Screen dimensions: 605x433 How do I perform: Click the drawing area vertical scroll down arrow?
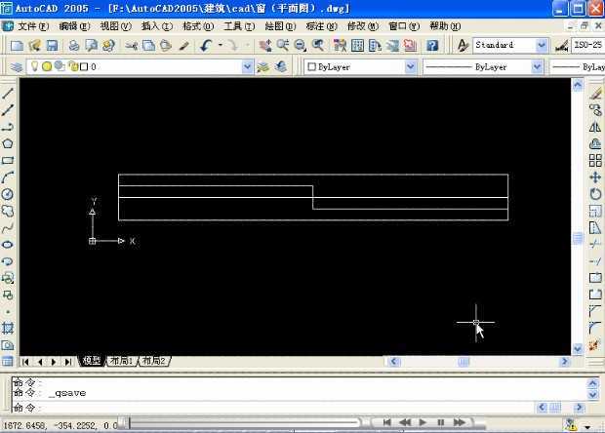[x=578, y=349]
